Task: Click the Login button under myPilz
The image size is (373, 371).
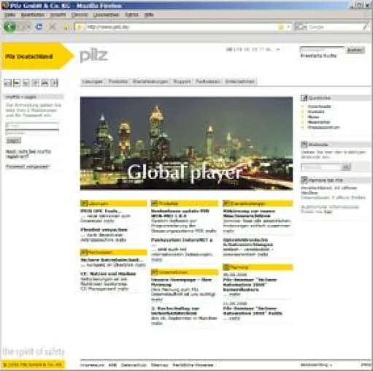Action: (x=13, y=140)
